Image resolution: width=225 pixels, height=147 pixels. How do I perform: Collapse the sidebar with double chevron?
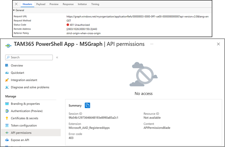[x=57, y=58]
